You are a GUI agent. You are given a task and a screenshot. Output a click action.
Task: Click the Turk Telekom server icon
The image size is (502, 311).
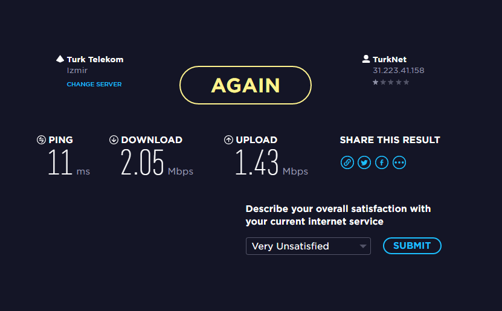coord(60,59)
